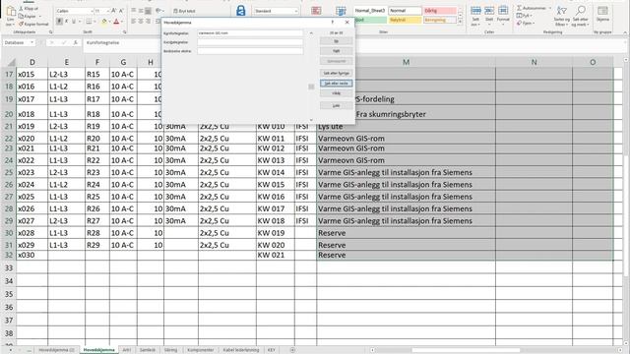Click the second empty field in the form dialog

pos(250,42)
